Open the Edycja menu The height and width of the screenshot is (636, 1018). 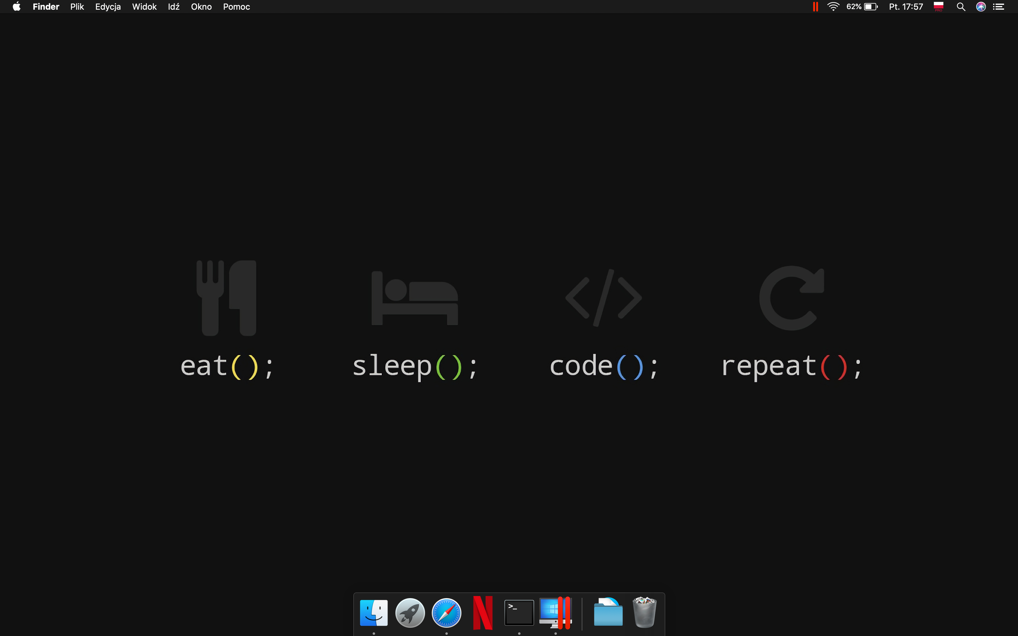(108, 7)
